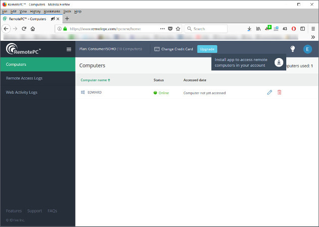The image size is (319, 227).
Task: Click the Opera extension icon
Action: pos(294,29)
